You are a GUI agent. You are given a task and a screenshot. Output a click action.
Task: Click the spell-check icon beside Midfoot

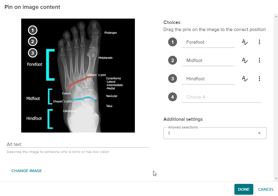tap(245, 61)
